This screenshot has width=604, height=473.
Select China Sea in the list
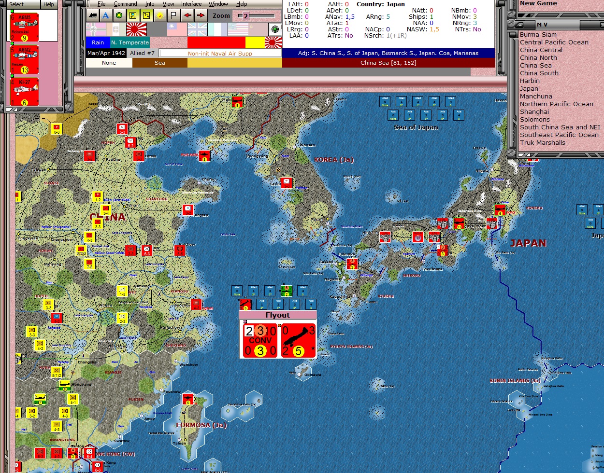[x=536, y=66]
